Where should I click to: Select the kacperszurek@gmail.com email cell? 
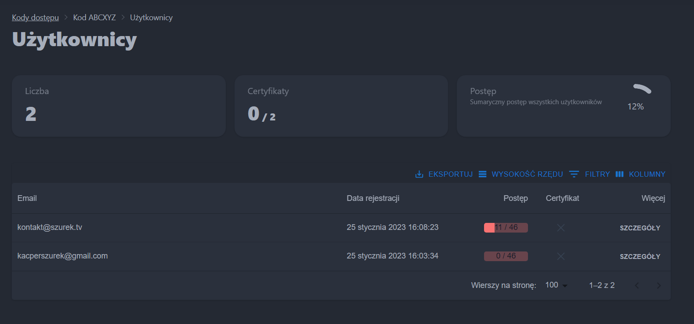tap(62, 256)
